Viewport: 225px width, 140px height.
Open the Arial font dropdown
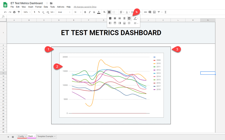(64, 12)
